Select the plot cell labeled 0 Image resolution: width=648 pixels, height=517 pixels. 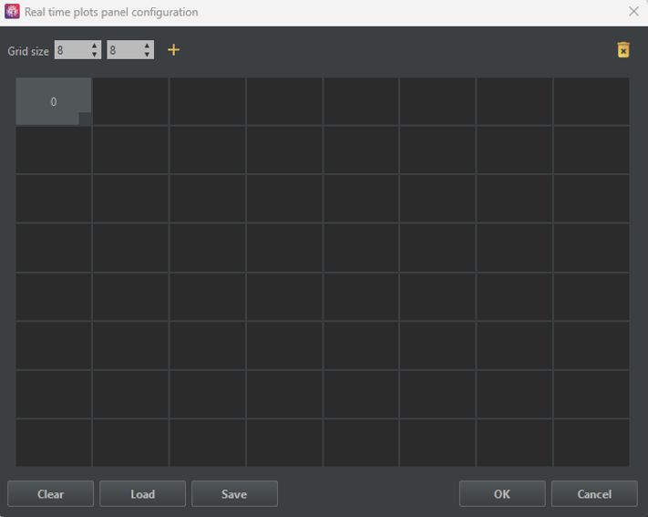(x=52, y=100)
